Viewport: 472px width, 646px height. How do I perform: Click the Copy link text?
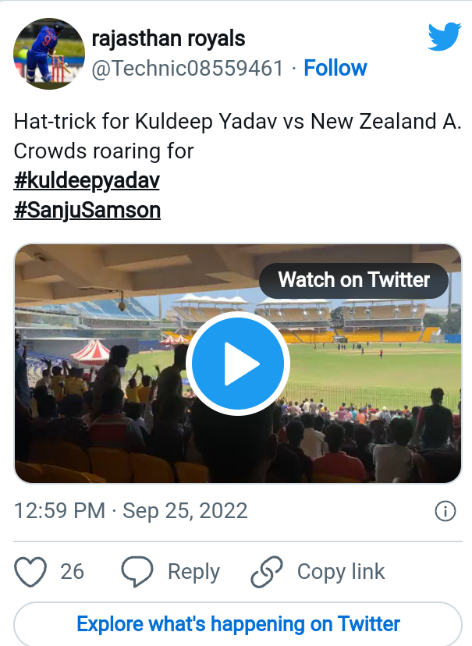(341, 572)
